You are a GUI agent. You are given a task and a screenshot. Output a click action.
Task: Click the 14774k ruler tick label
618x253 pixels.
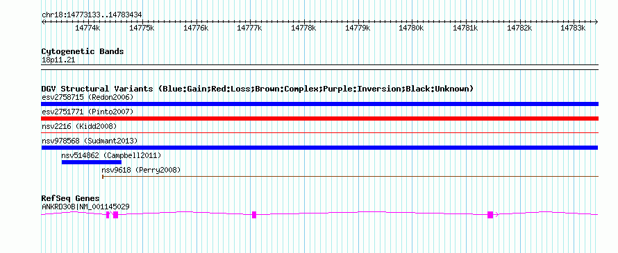click(x=87, y=28)
